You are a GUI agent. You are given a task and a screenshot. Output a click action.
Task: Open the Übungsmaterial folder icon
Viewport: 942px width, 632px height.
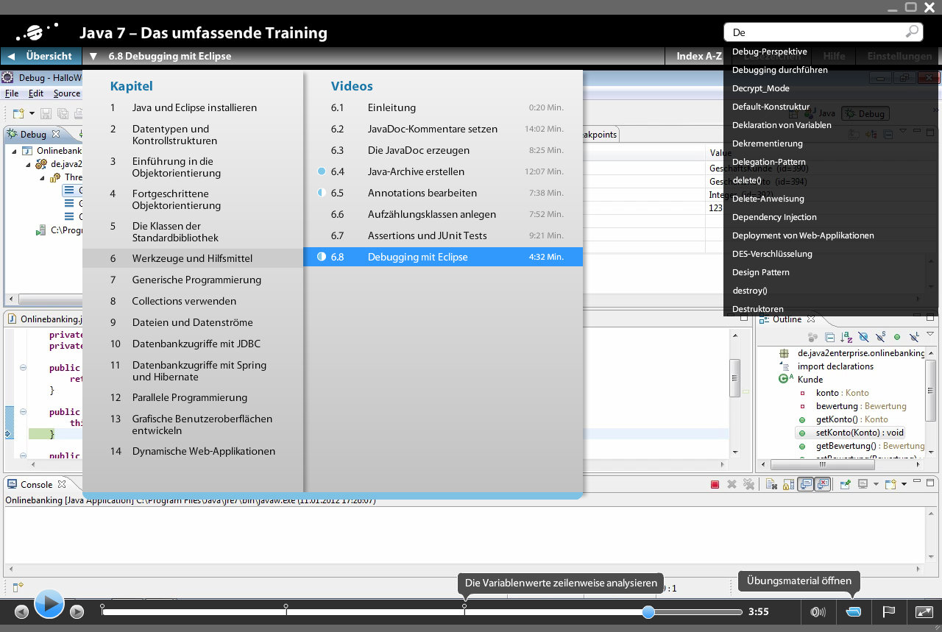[x=853, y=611]
